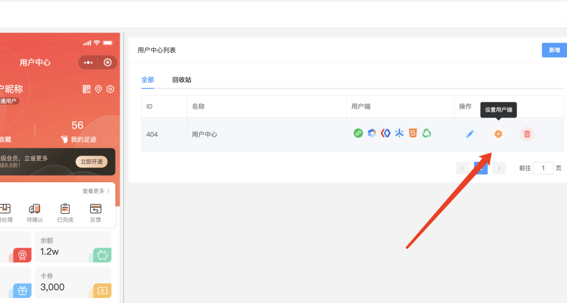Click the green WeChat mini-program icon
Viewport: 567px width, 303px height.
click(x=358, y=133)
